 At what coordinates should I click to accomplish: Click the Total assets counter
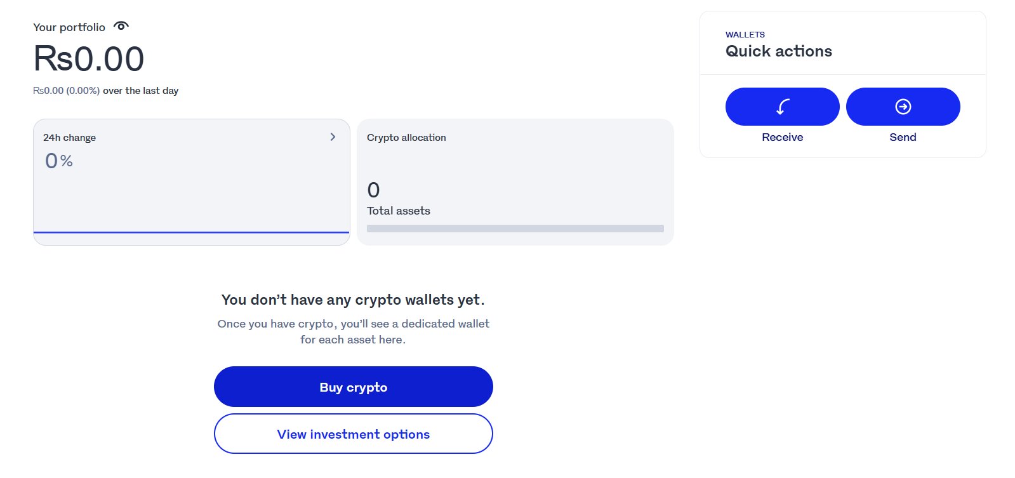398,210
